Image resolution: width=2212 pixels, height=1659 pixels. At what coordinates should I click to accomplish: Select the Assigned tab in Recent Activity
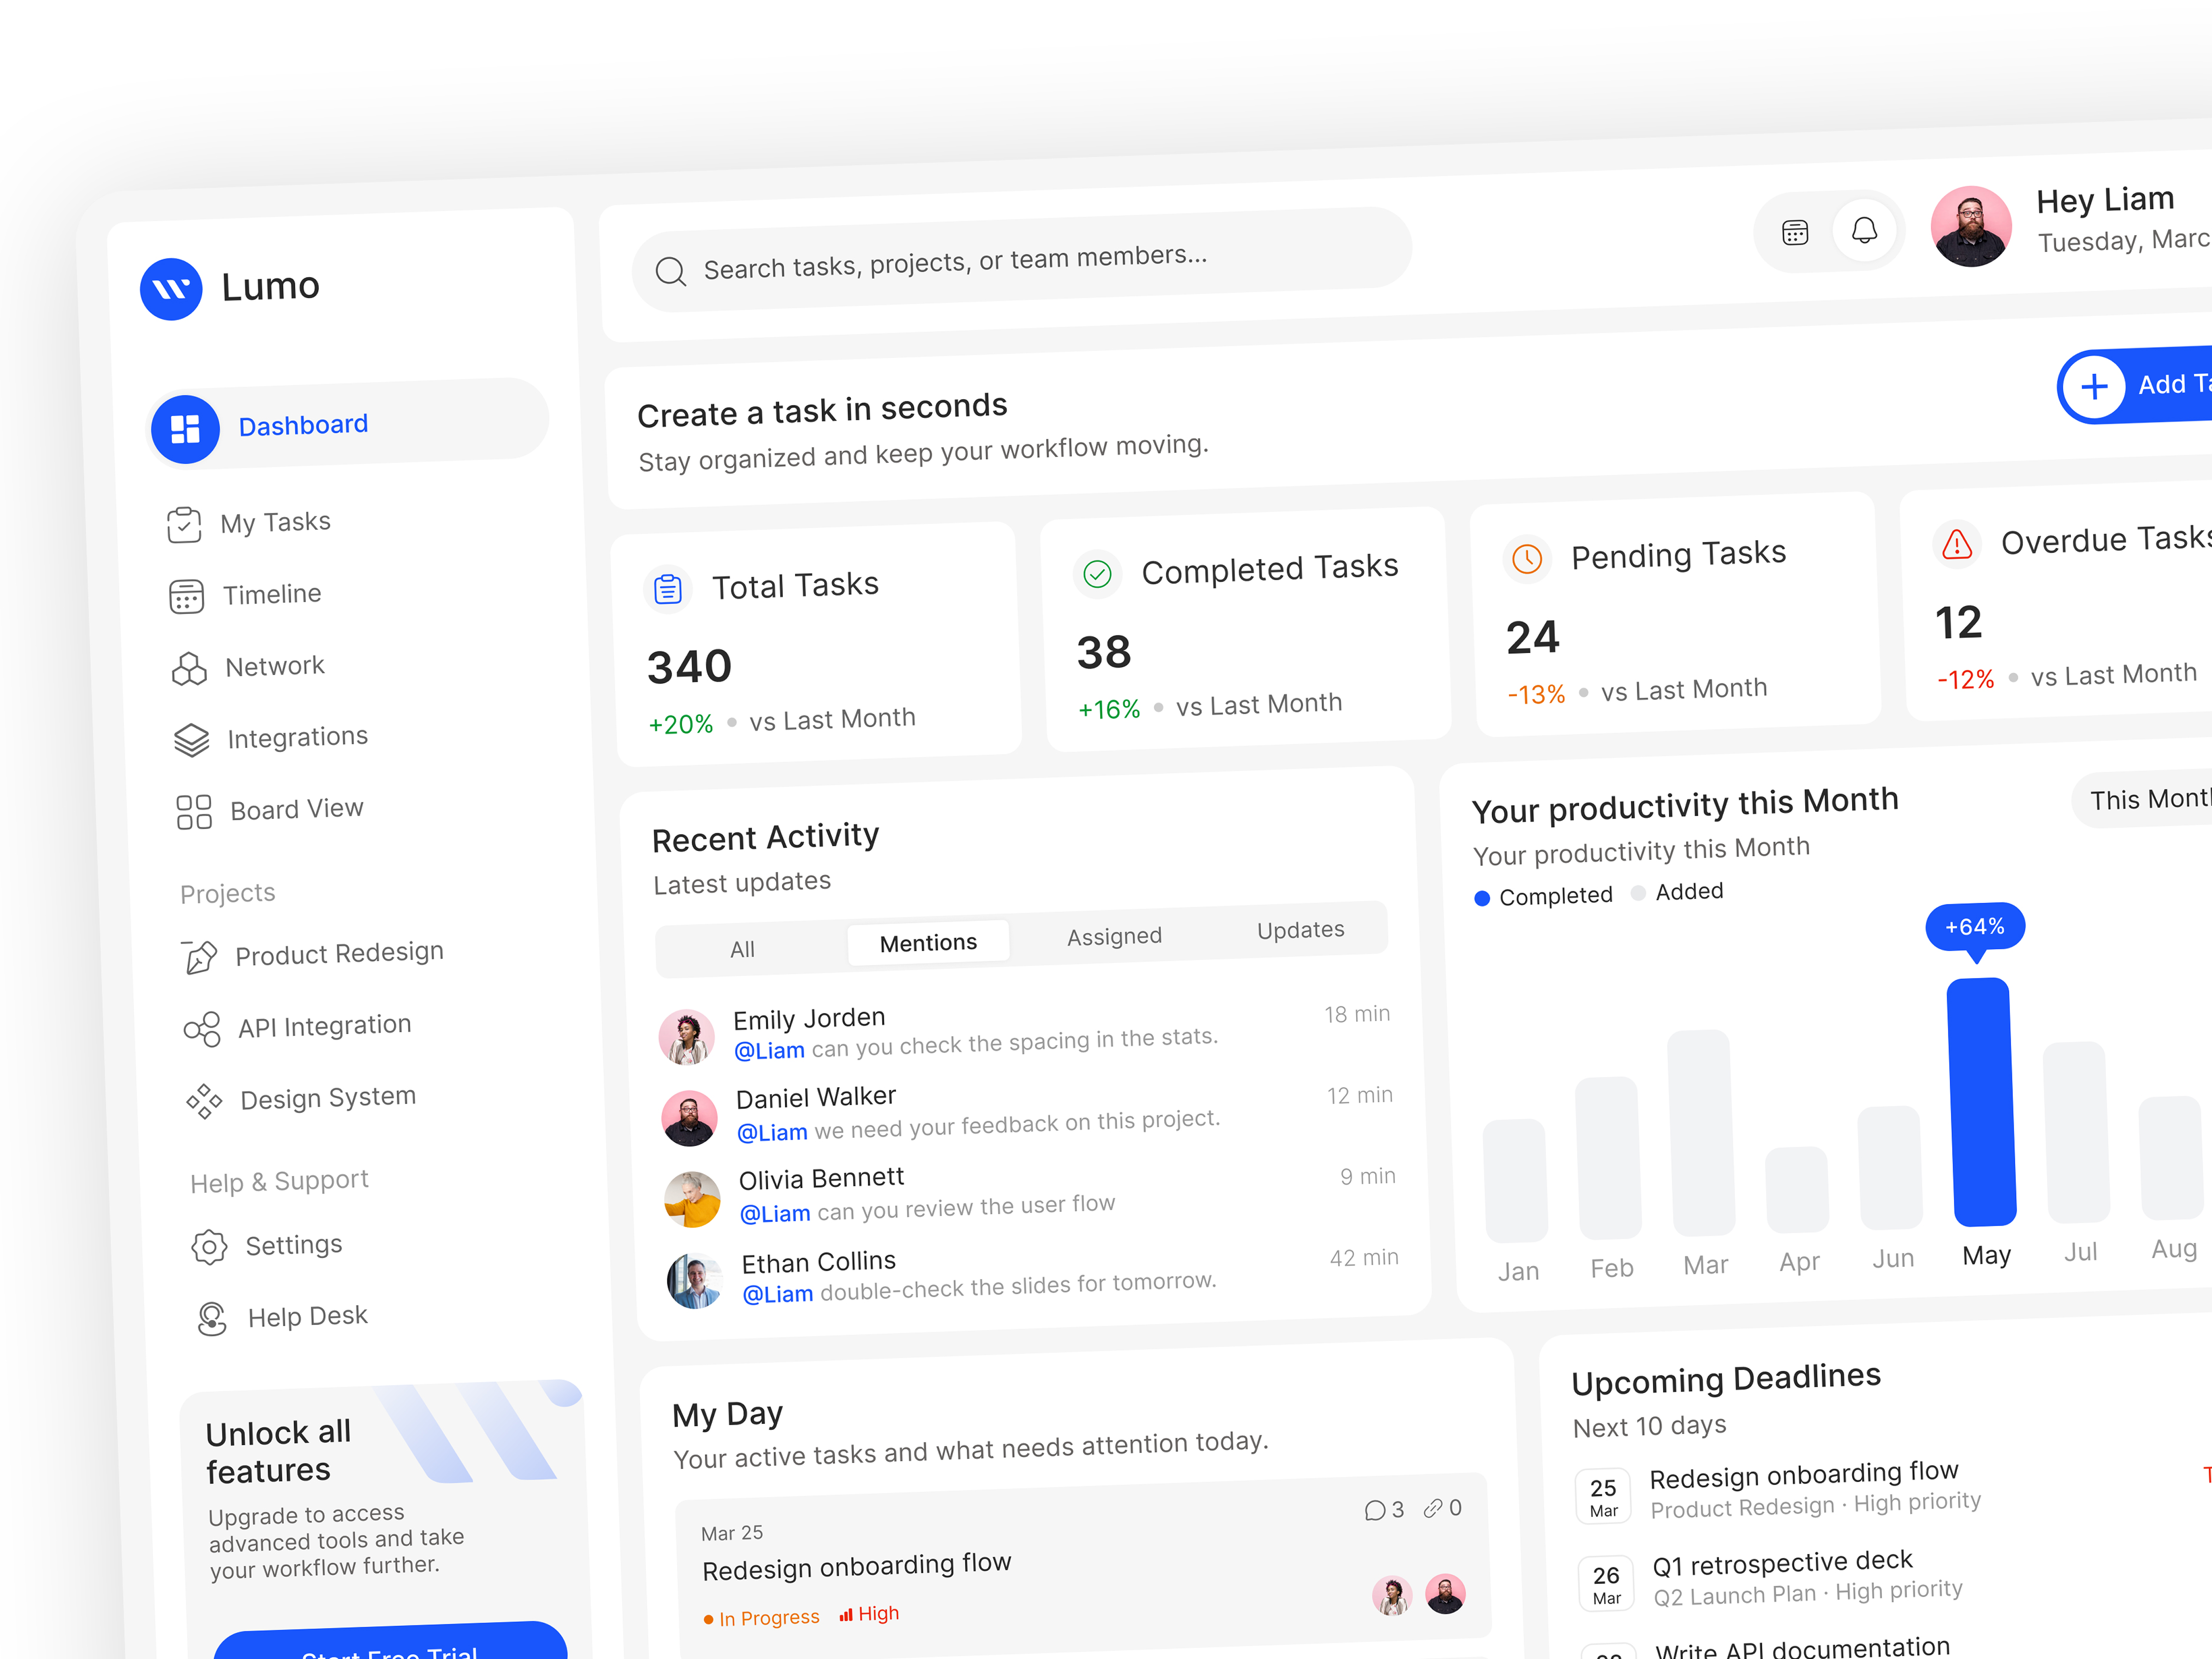pos(1113,936)
